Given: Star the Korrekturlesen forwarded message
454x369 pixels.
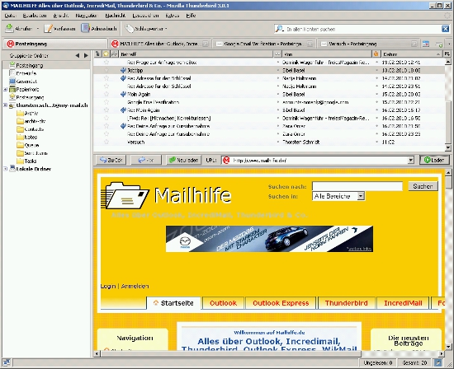Looking at the screenshot, I should [106, 118].
